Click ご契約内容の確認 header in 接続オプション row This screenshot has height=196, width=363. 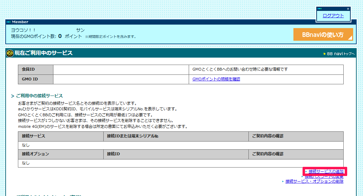(296, 154)
